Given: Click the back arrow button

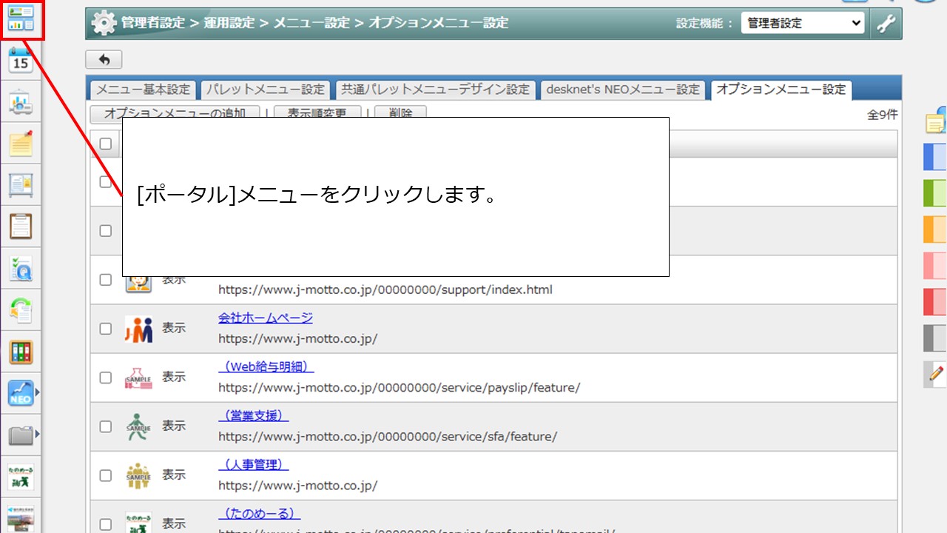Looking at the screenshot, I should pos(104,59).
